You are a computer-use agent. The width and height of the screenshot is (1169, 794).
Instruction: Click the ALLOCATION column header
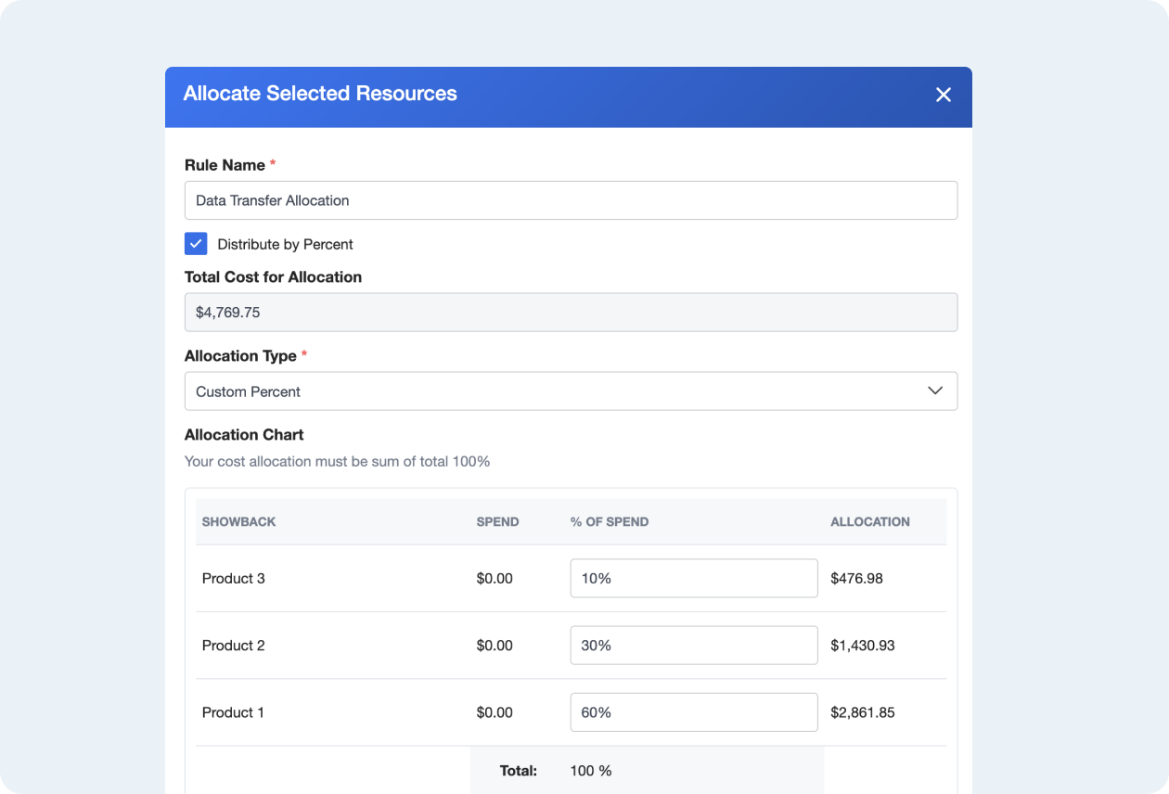tap(870, 522)
